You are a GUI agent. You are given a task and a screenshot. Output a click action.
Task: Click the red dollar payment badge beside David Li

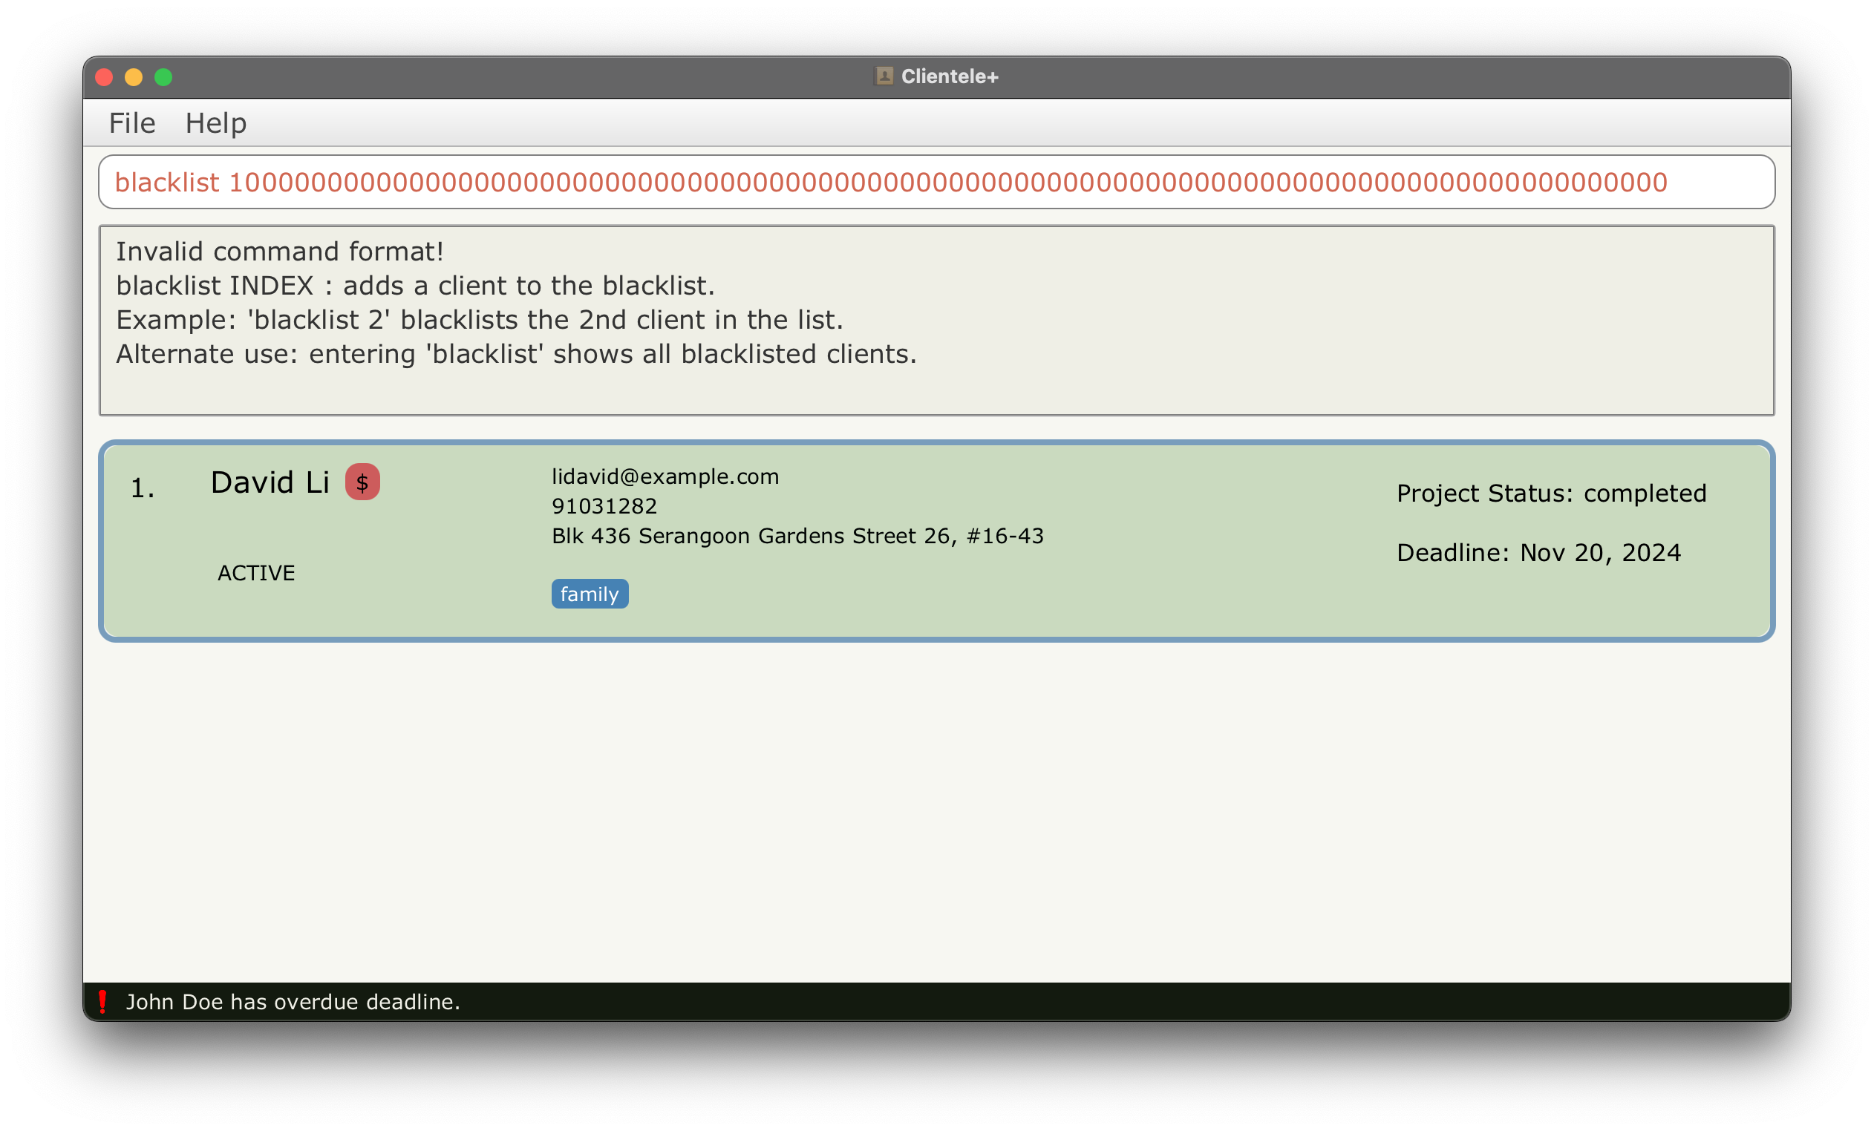pos(362,482)
